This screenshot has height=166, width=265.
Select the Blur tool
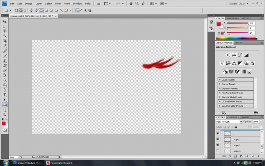(x=4, y=80)
